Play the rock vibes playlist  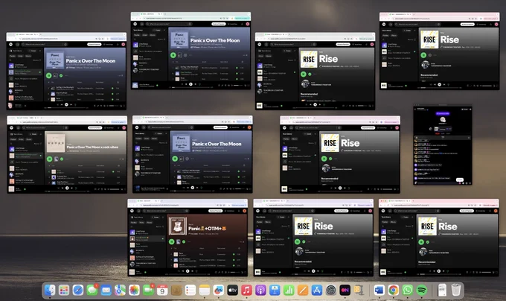coord(49,159)
